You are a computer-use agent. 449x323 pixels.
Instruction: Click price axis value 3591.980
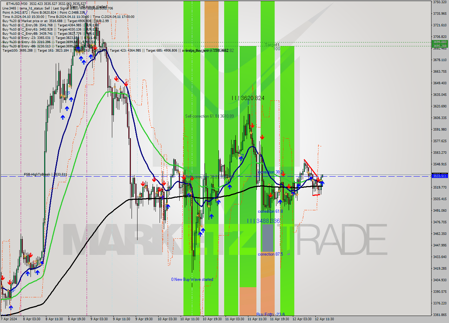pos(440,130)
